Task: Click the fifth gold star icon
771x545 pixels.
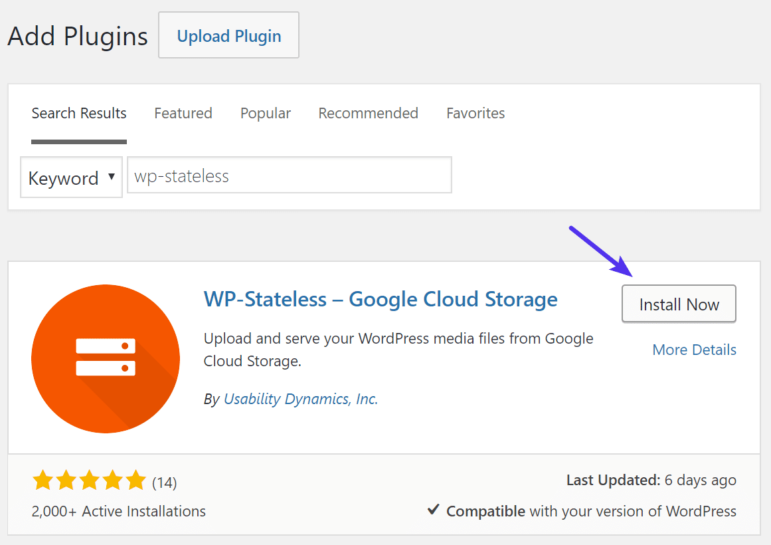Action: point(135,479)
